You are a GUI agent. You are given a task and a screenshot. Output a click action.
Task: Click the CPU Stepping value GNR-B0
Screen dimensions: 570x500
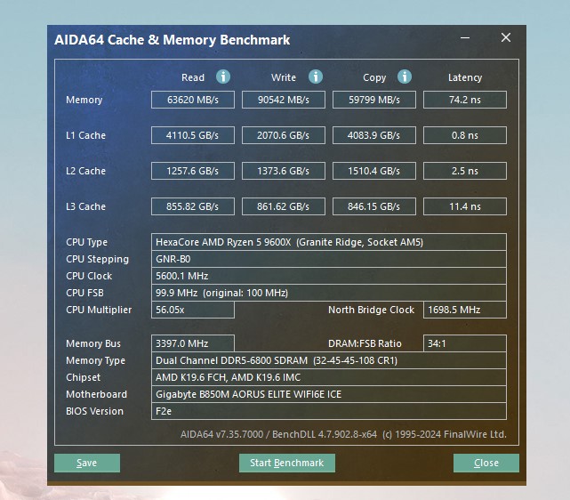(329, 259)
